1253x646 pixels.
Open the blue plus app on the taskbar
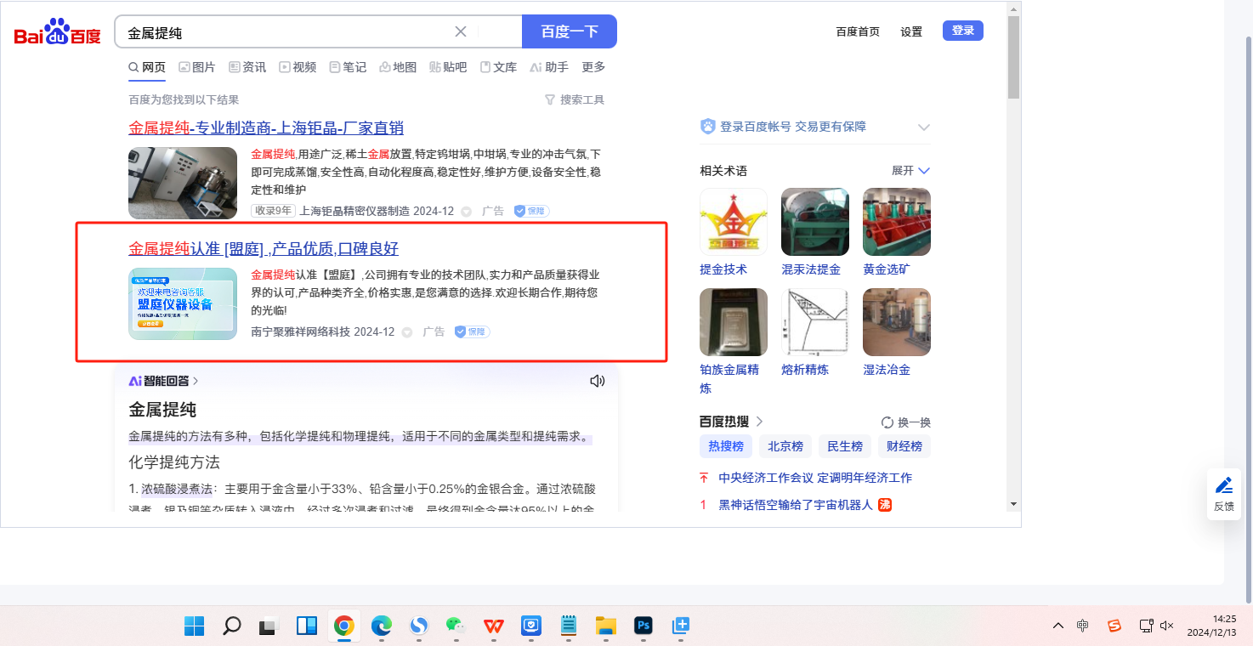click(x=681, y=626)
